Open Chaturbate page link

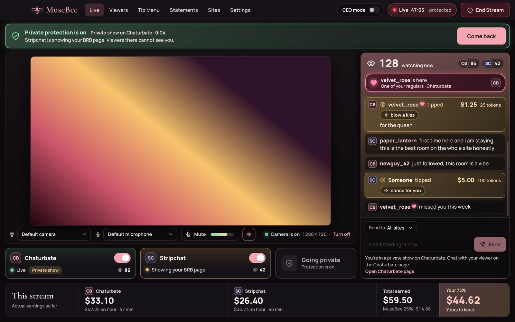tap(389, 271)
